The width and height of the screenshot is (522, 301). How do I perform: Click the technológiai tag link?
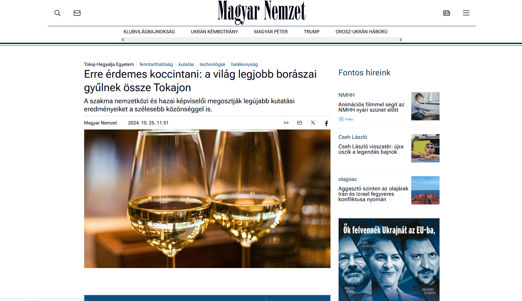[x=212, y=64]
